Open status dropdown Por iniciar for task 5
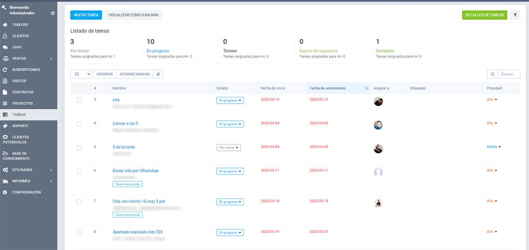This screenshot has width=529, height=250. 228,148
